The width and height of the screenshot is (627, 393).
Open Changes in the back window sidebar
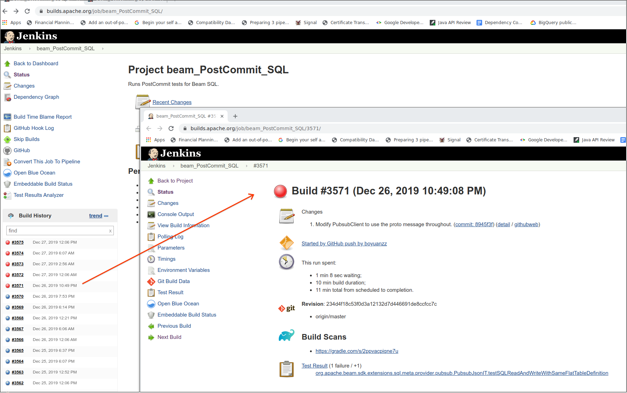click(x=24, y=86)
